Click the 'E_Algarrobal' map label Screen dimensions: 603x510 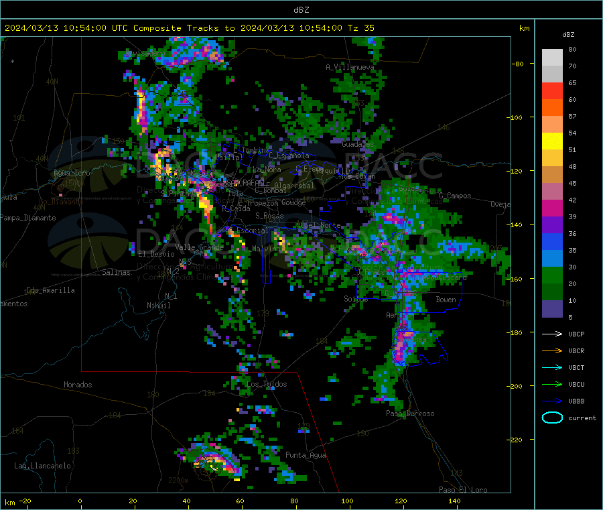pos(290,186)
